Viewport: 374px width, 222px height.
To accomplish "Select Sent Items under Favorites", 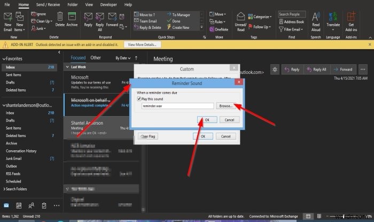I will click(29, 75).
